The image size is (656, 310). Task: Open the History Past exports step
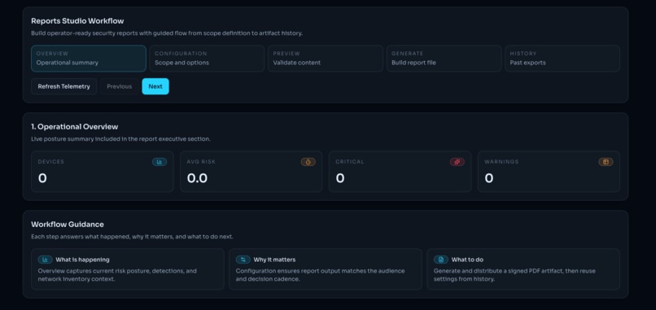click(x=562, y=59)
